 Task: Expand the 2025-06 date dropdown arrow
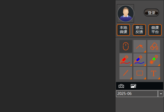tap(161, 94)
